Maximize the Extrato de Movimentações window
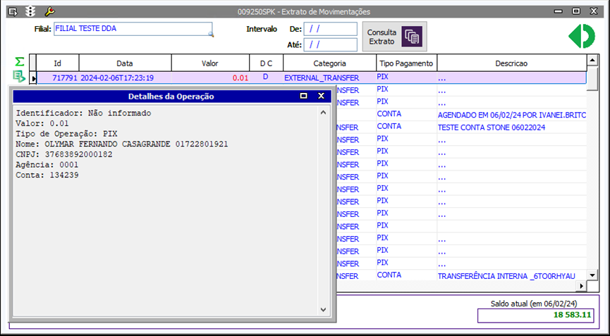The width and height of the screenshot is (610, 336). 576,12
